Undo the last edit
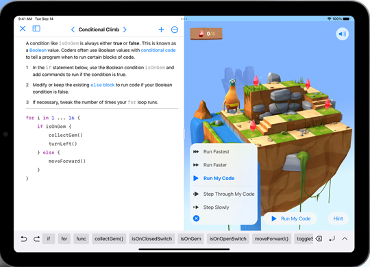Viewport: 370px width, 267px height. click(24, 239)
